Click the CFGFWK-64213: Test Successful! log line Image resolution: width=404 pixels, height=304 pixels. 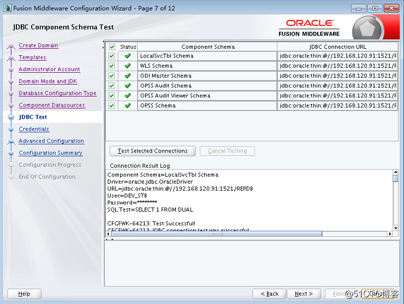tap(151, 224)
